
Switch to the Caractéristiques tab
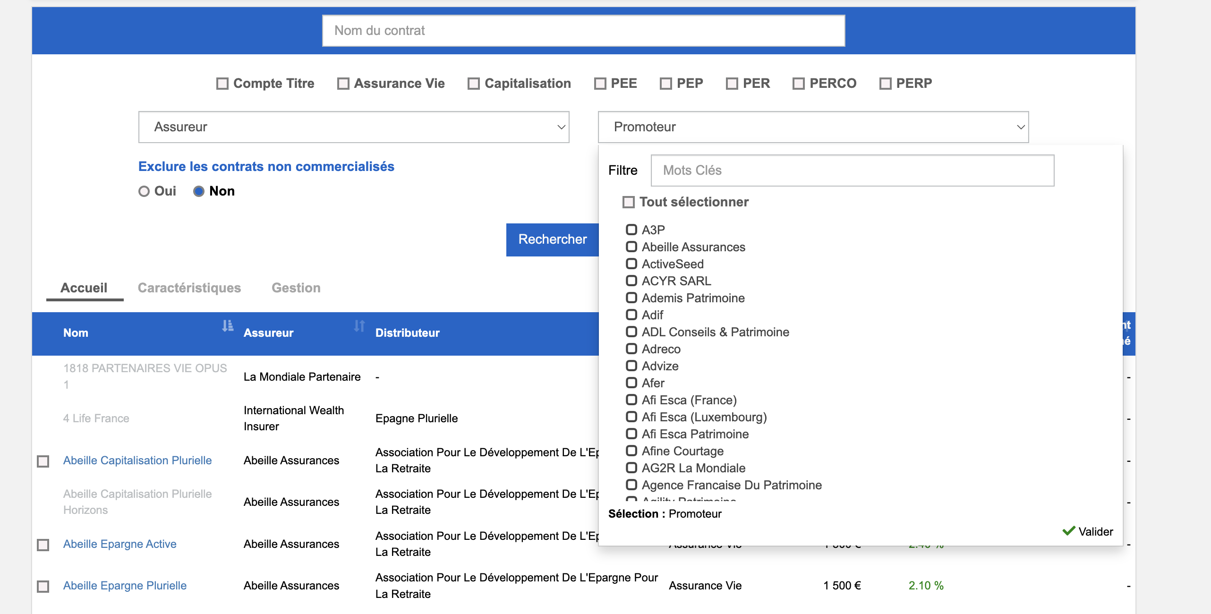click(189, 288)
